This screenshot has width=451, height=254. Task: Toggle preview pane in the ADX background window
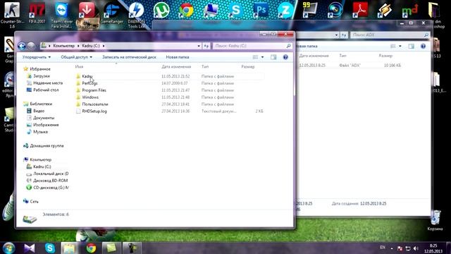click(x=412, y=46)
